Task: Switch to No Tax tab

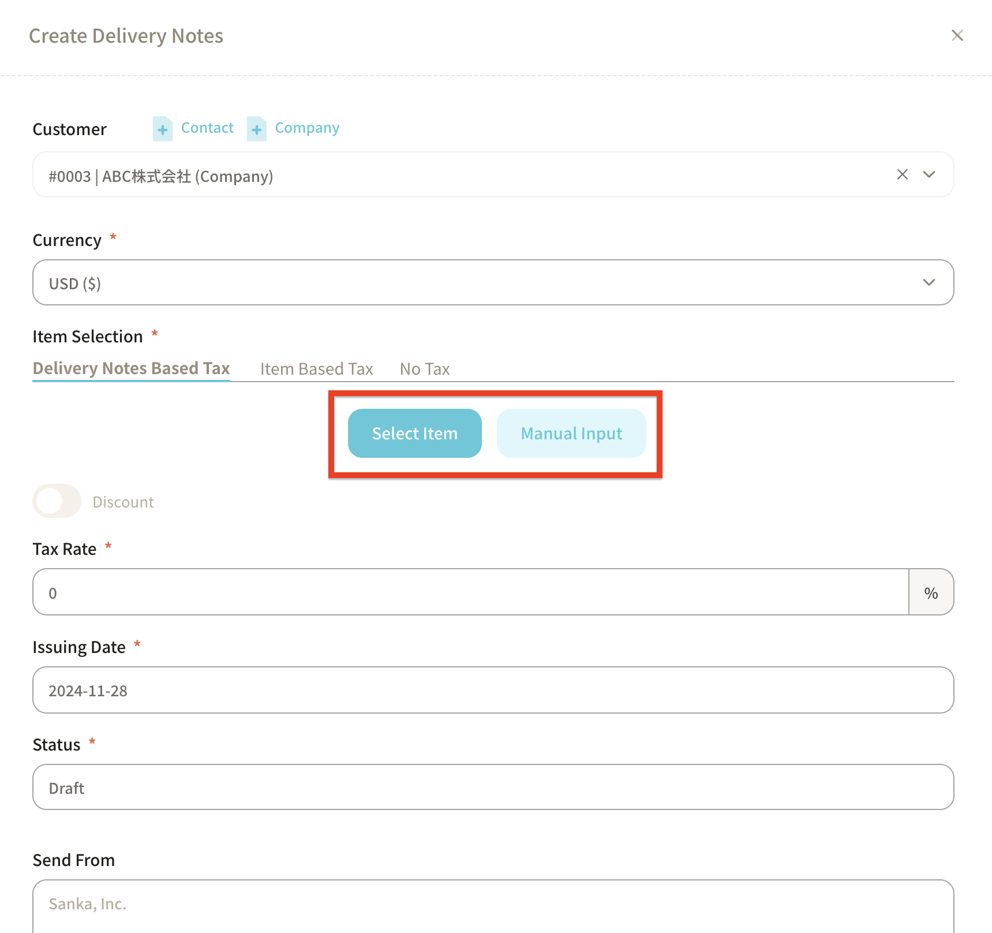Action: (x=424, y=369)
